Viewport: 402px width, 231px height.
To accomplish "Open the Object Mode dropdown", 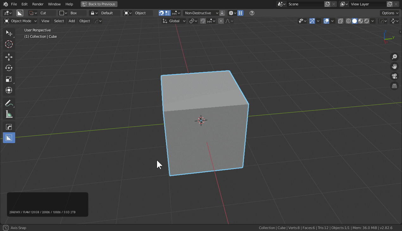I will [21, 21].
